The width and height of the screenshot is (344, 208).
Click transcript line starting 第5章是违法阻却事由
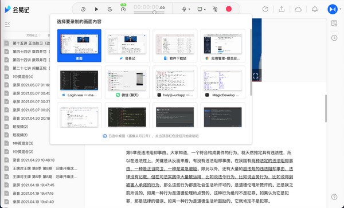tap(209, 152)
